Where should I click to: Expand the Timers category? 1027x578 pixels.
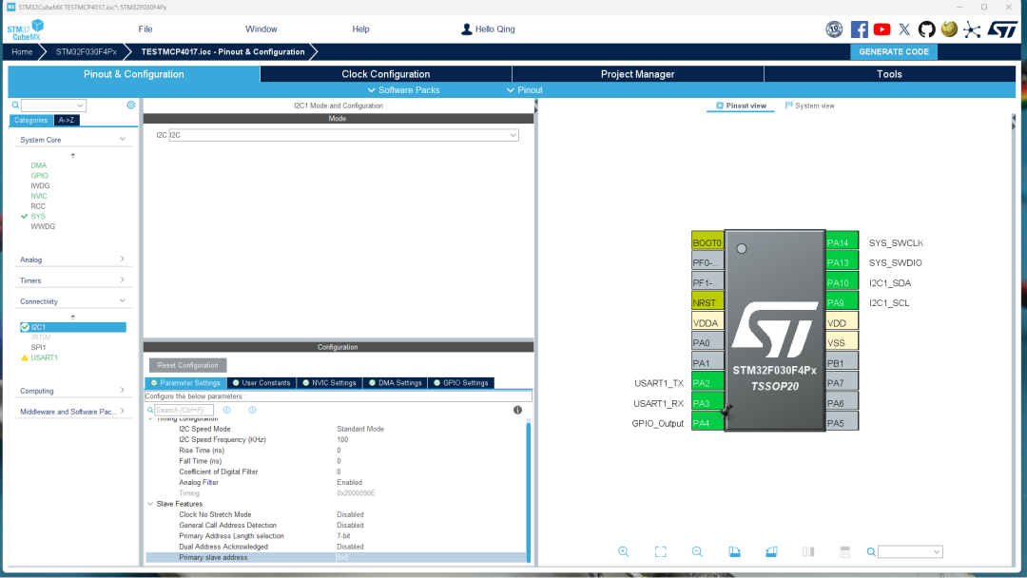[122, 280]
